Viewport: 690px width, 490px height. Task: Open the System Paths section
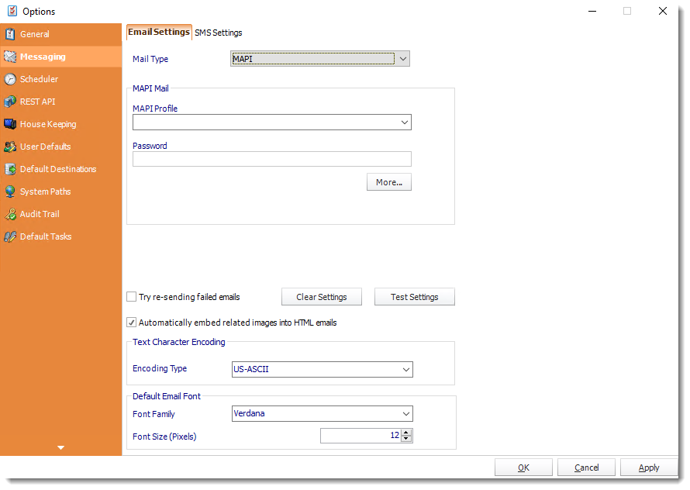[x=45, y=192]
